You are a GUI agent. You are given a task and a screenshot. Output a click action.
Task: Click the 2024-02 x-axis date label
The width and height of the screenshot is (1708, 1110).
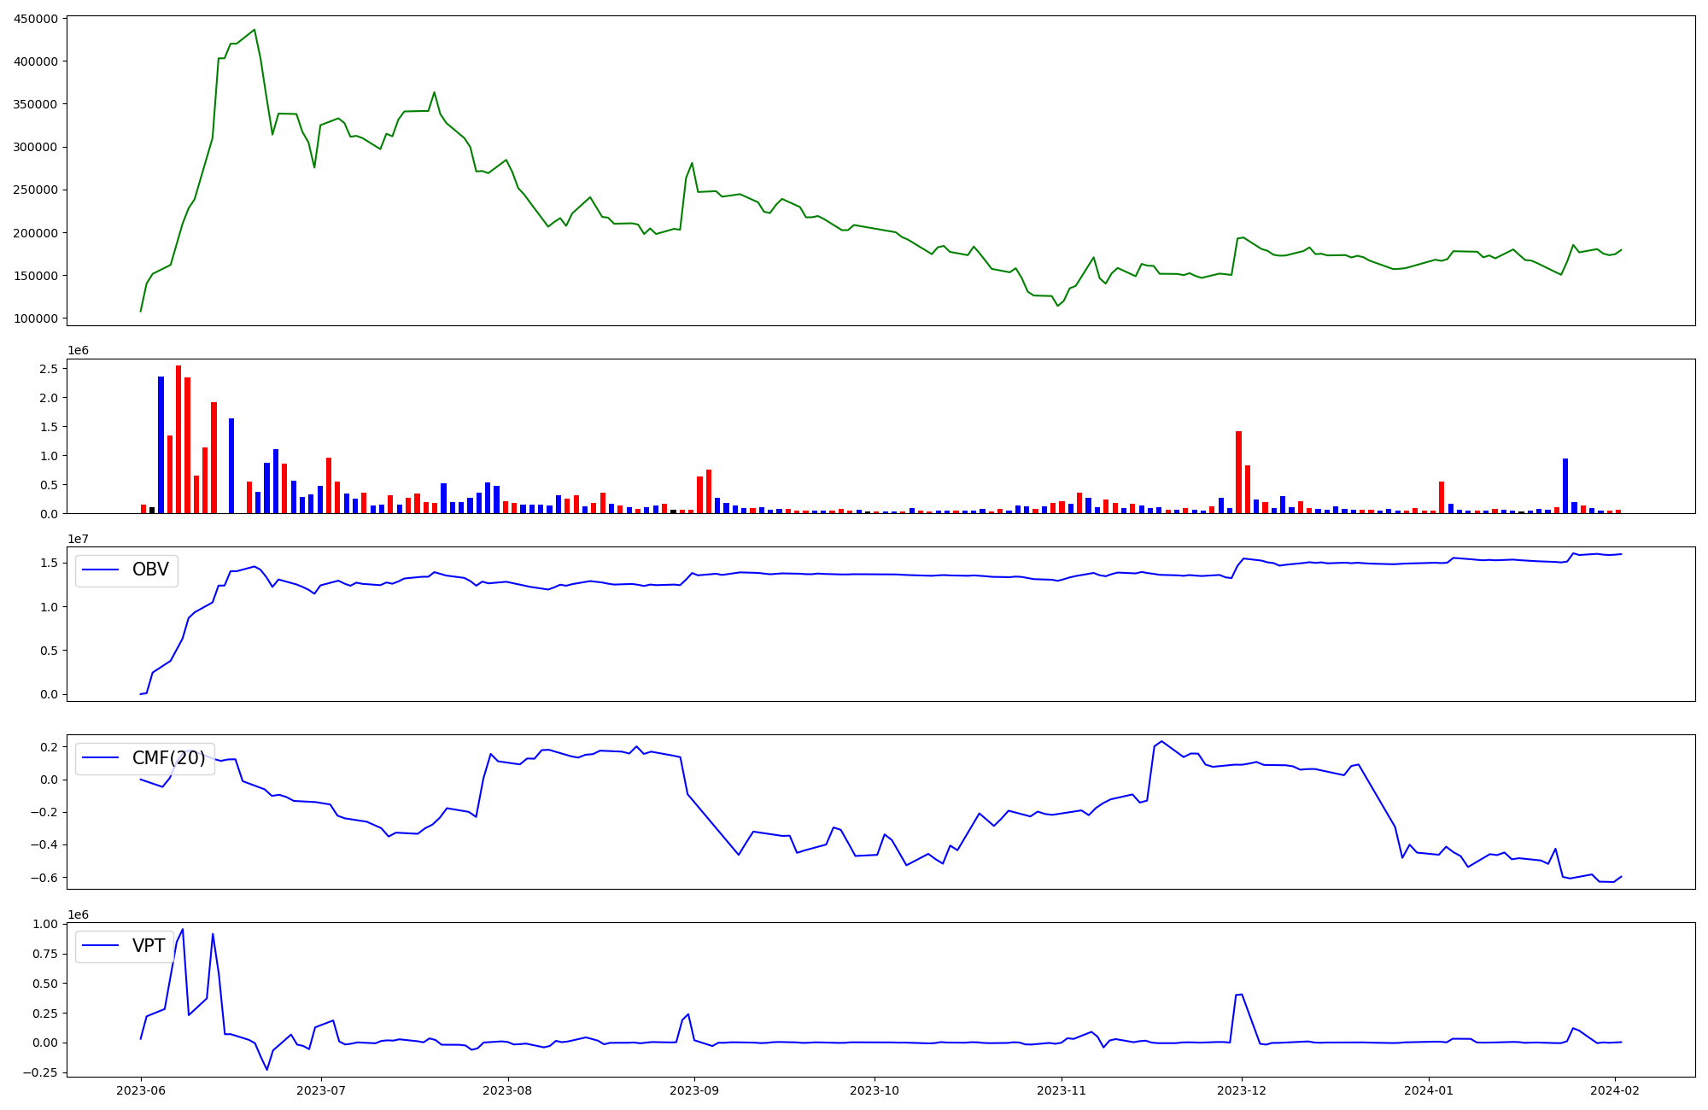pyautogui.click(x=1615, y=1090)
